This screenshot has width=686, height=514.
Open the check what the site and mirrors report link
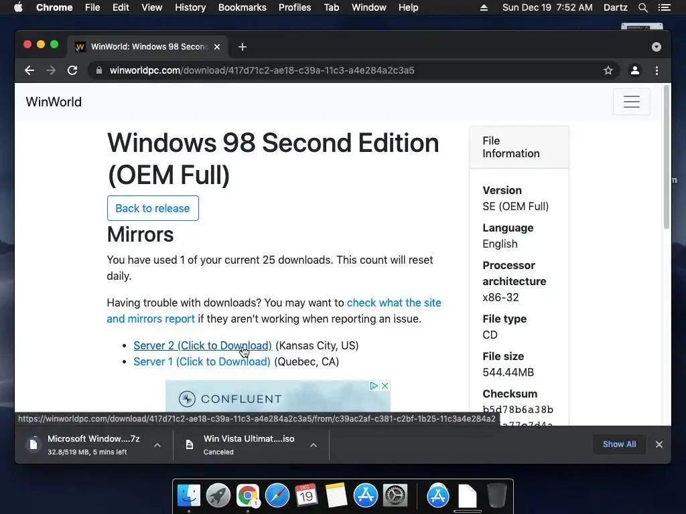(274, 311)
